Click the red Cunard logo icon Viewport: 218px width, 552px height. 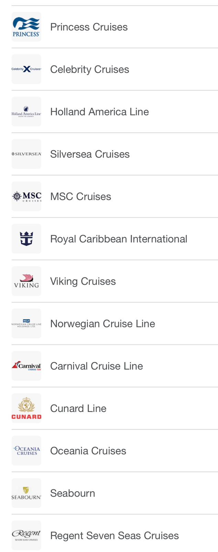26,408
